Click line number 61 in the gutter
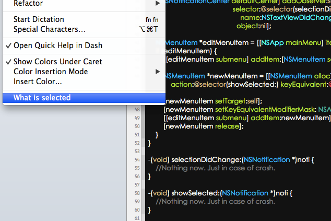Viewport: 331px width, 221px height. (x=137, y=218)
